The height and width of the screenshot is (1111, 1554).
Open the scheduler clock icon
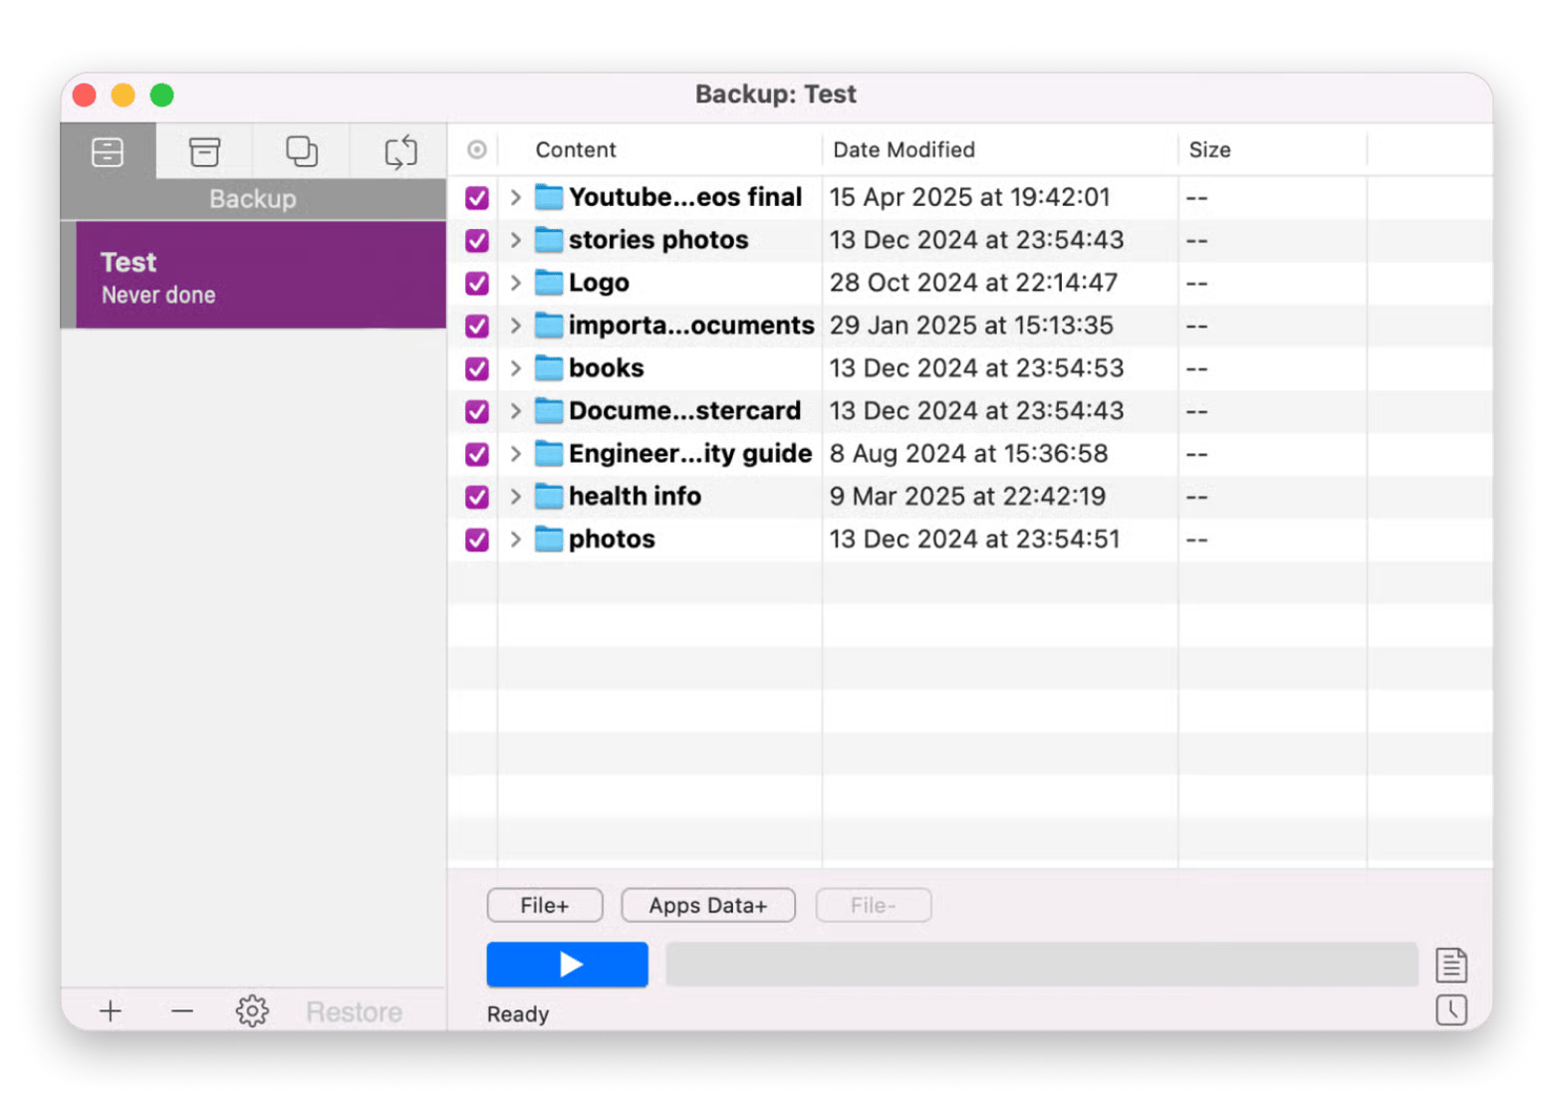click(1451, 1011)
